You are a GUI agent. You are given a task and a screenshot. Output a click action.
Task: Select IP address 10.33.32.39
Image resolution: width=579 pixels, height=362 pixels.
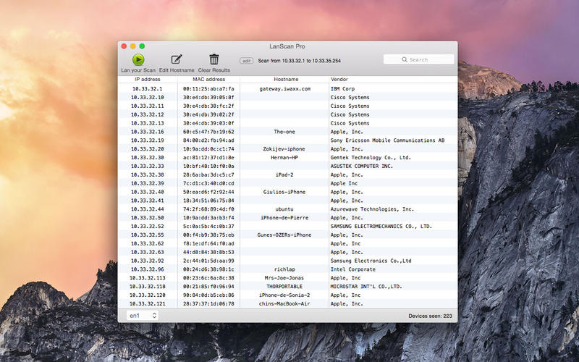(148, 183)
